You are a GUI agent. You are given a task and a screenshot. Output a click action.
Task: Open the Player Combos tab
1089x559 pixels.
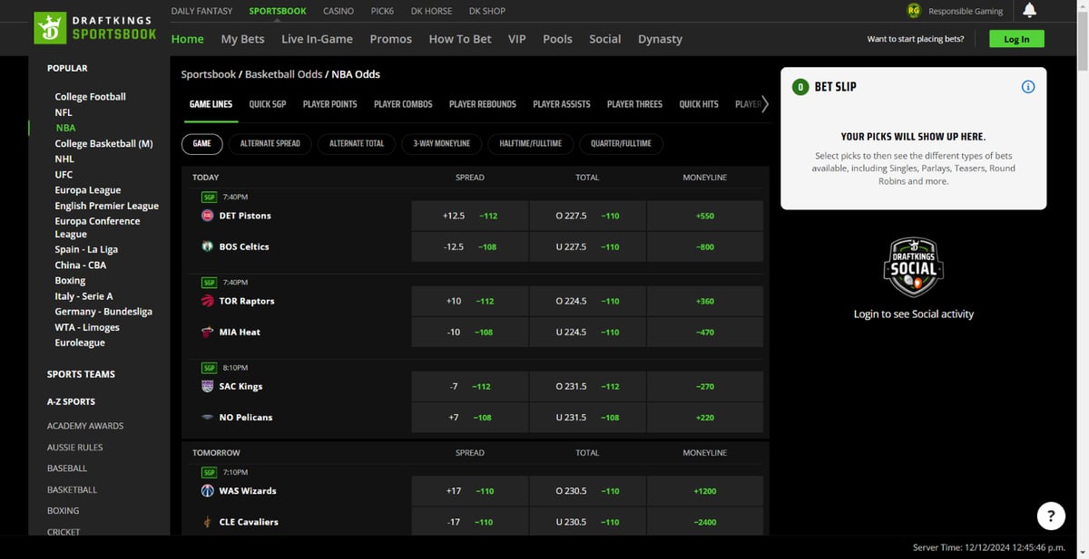pos(403,104)
